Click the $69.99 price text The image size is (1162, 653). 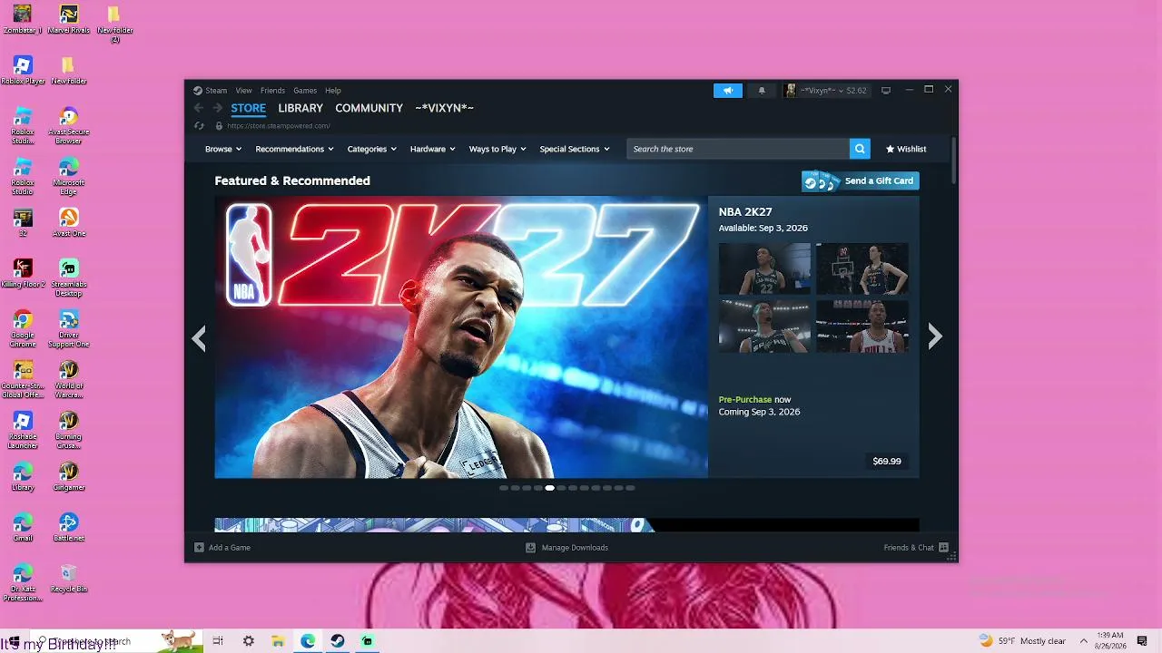[x=887, y=462]
